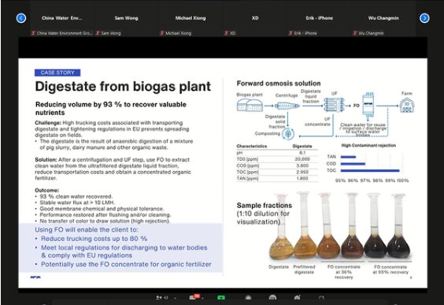Select Sam Wong's video tile

[x=126, y=22]
